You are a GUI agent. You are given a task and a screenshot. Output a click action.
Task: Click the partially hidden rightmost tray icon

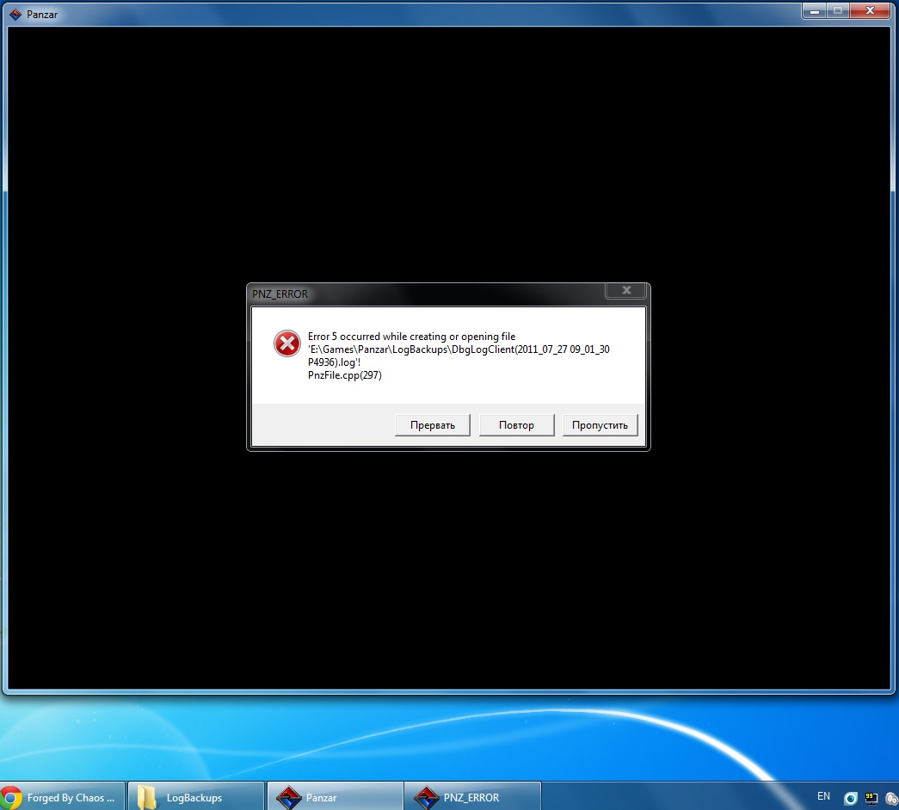892,798
